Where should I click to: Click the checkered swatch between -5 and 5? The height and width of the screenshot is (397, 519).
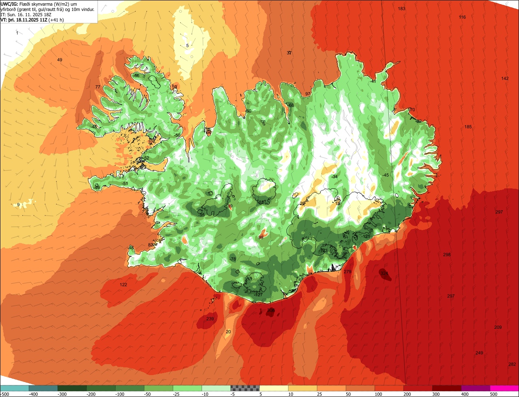(245, 388)
